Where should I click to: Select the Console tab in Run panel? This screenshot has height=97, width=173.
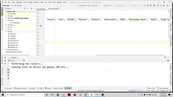coord(11,61)
